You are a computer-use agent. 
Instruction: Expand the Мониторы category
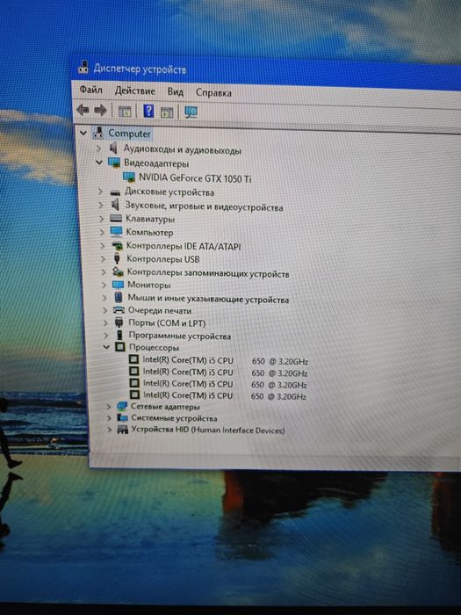pyautogui.click(x=104, y=285)
